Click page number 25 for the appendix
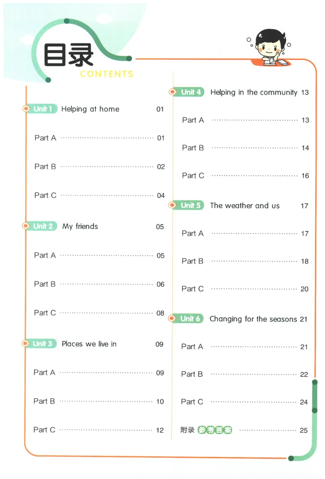The image size is (325, 479). pos(303,431)
